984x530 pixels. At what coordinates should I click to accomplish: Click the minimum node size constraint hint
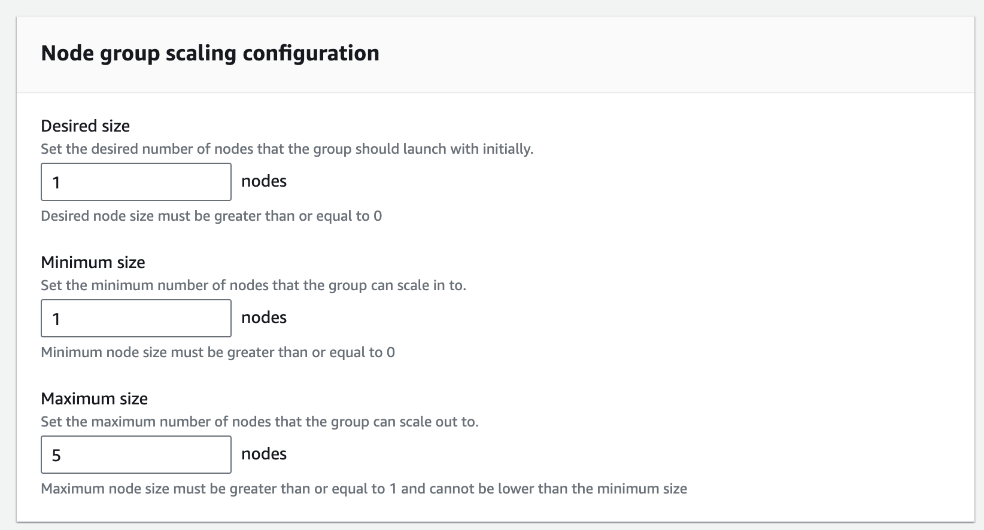click(x=217, y=352)
